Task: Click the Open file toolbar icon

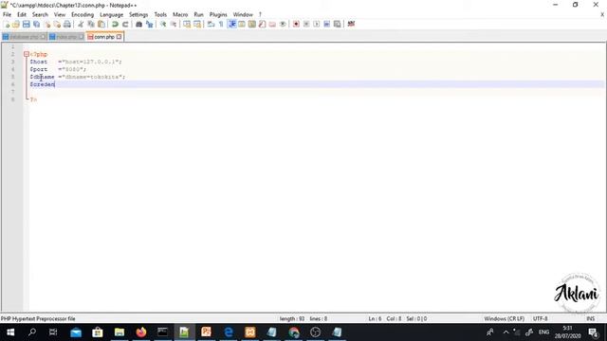Action: point(16,25)
